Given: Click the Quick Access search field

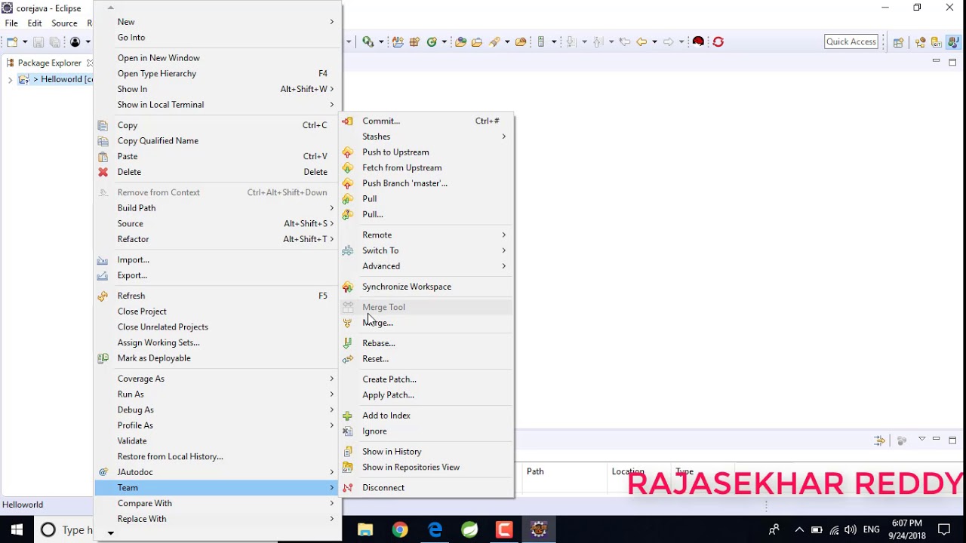Looking at the screenshot, I should [x=851, y=41].
